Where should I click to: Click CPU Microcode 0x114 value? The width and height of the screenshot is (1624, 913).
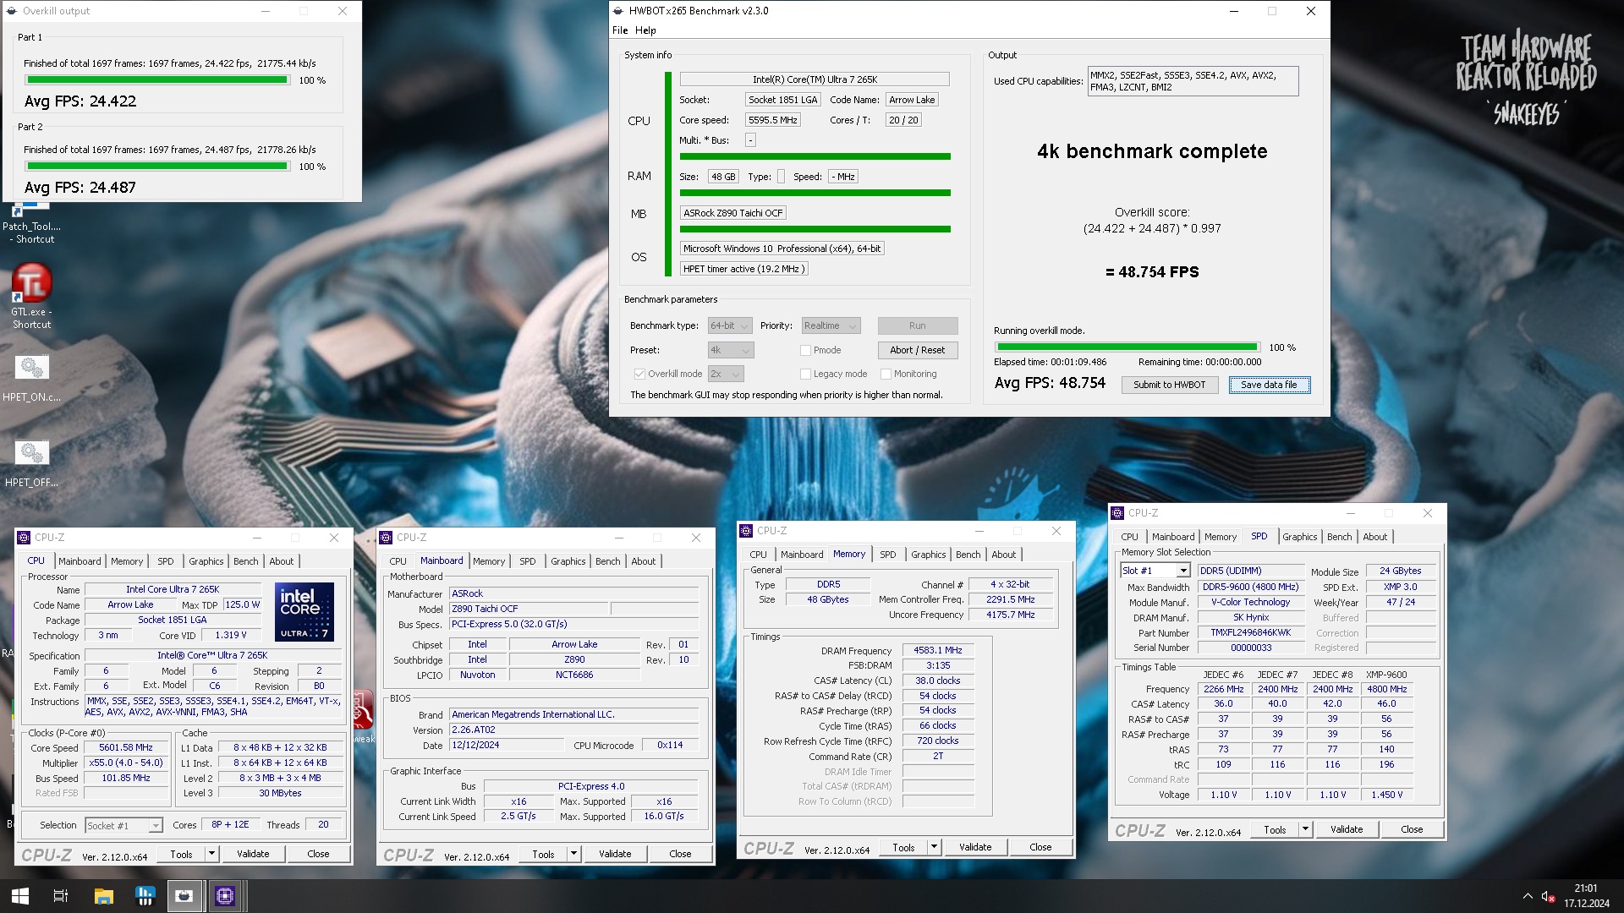point(670,746)
